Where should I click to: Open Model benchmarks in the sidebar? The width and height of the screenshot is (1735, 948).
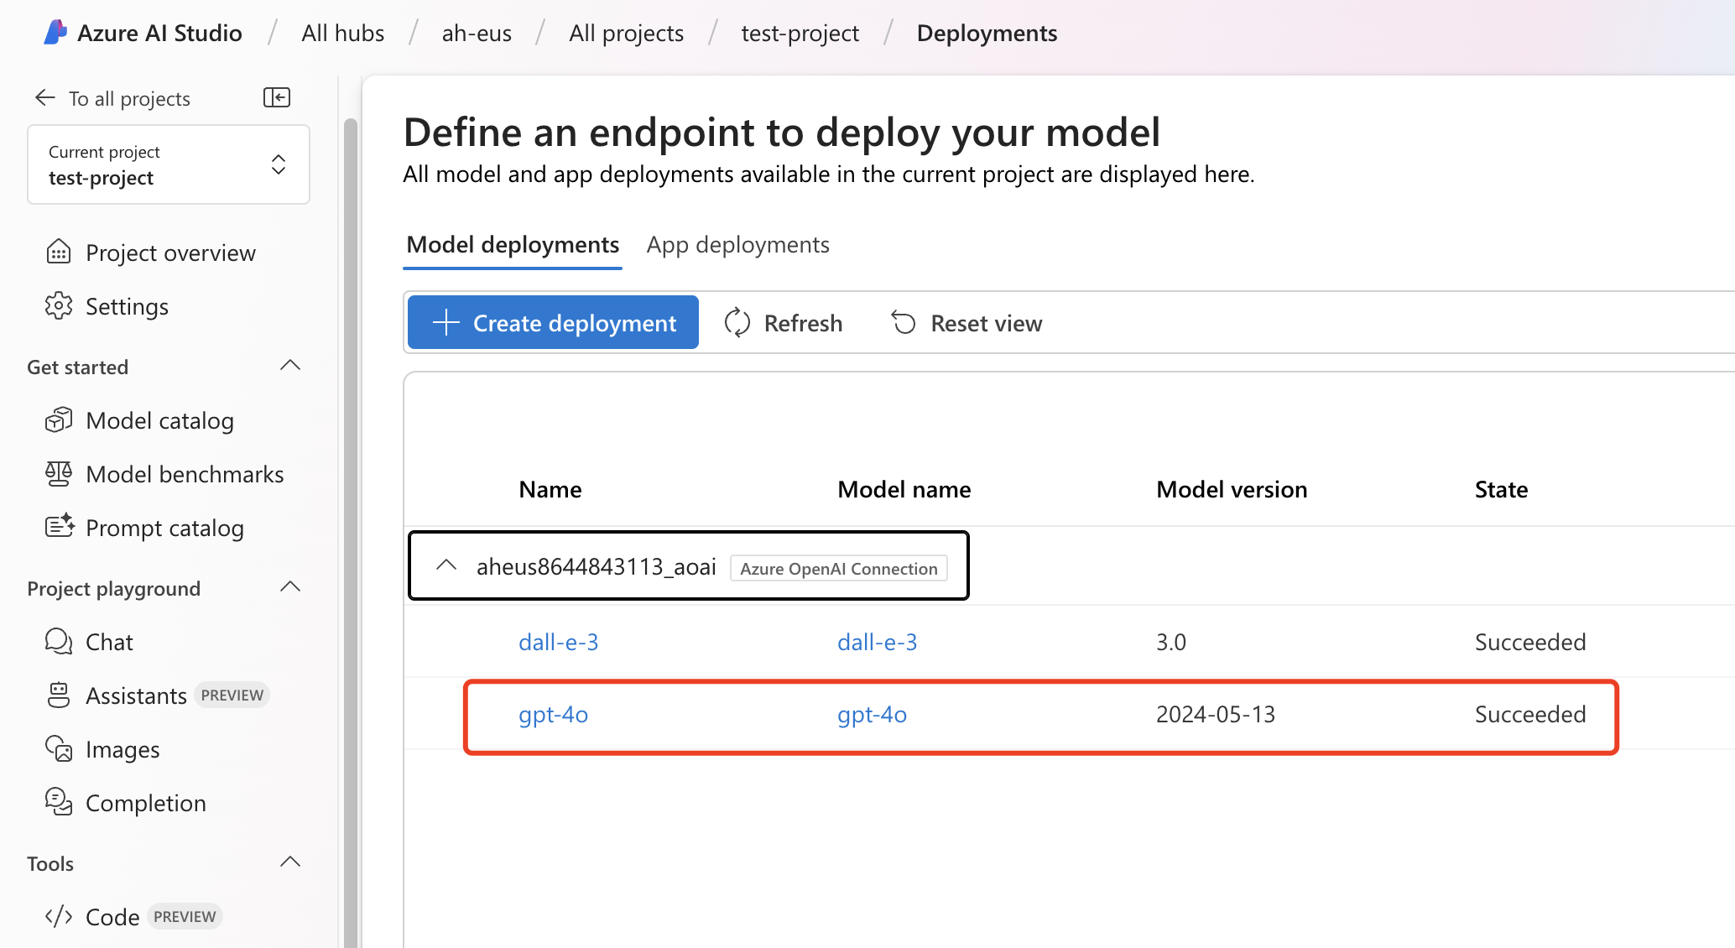tap(185, 474)
